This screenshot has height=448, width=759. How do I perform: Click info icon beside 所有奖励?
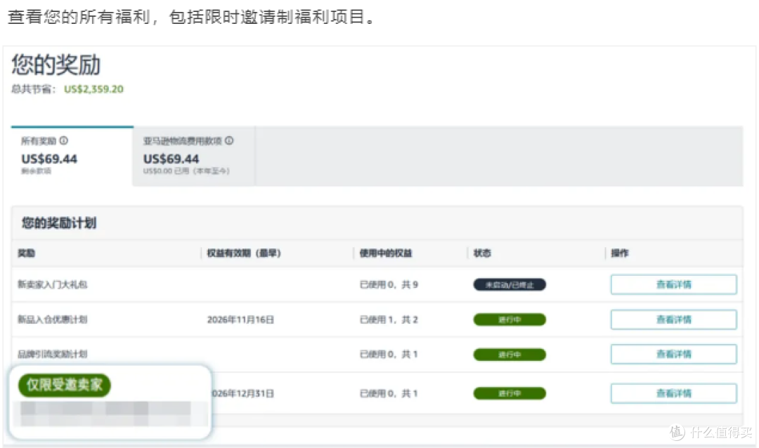pos(63,140)
